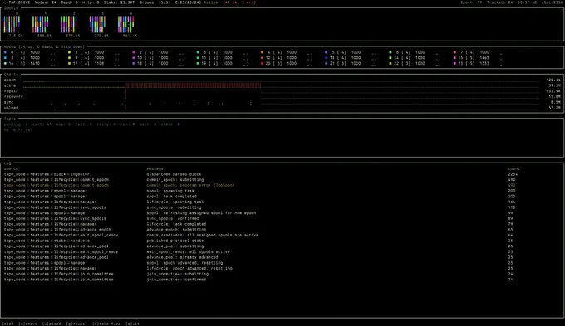The width and height of the screenshot is (565, 326).
Task: Select the 'dispatched parsed block' log row
Action: [262, 174]
